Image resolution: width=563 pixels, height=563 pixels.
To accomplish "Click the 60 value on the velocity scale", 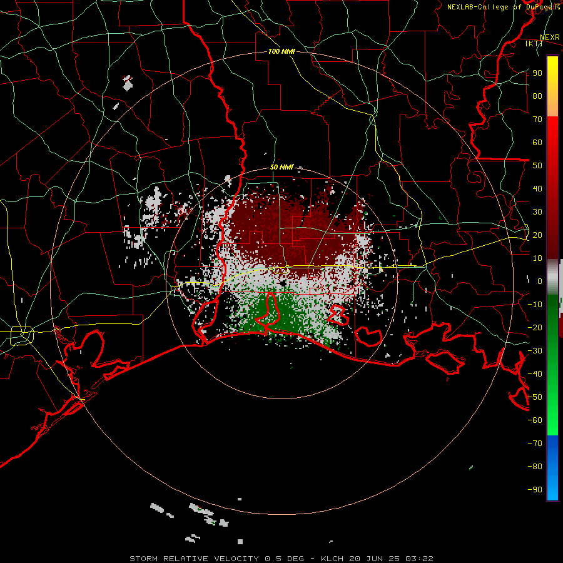I will tap(537, 143).
